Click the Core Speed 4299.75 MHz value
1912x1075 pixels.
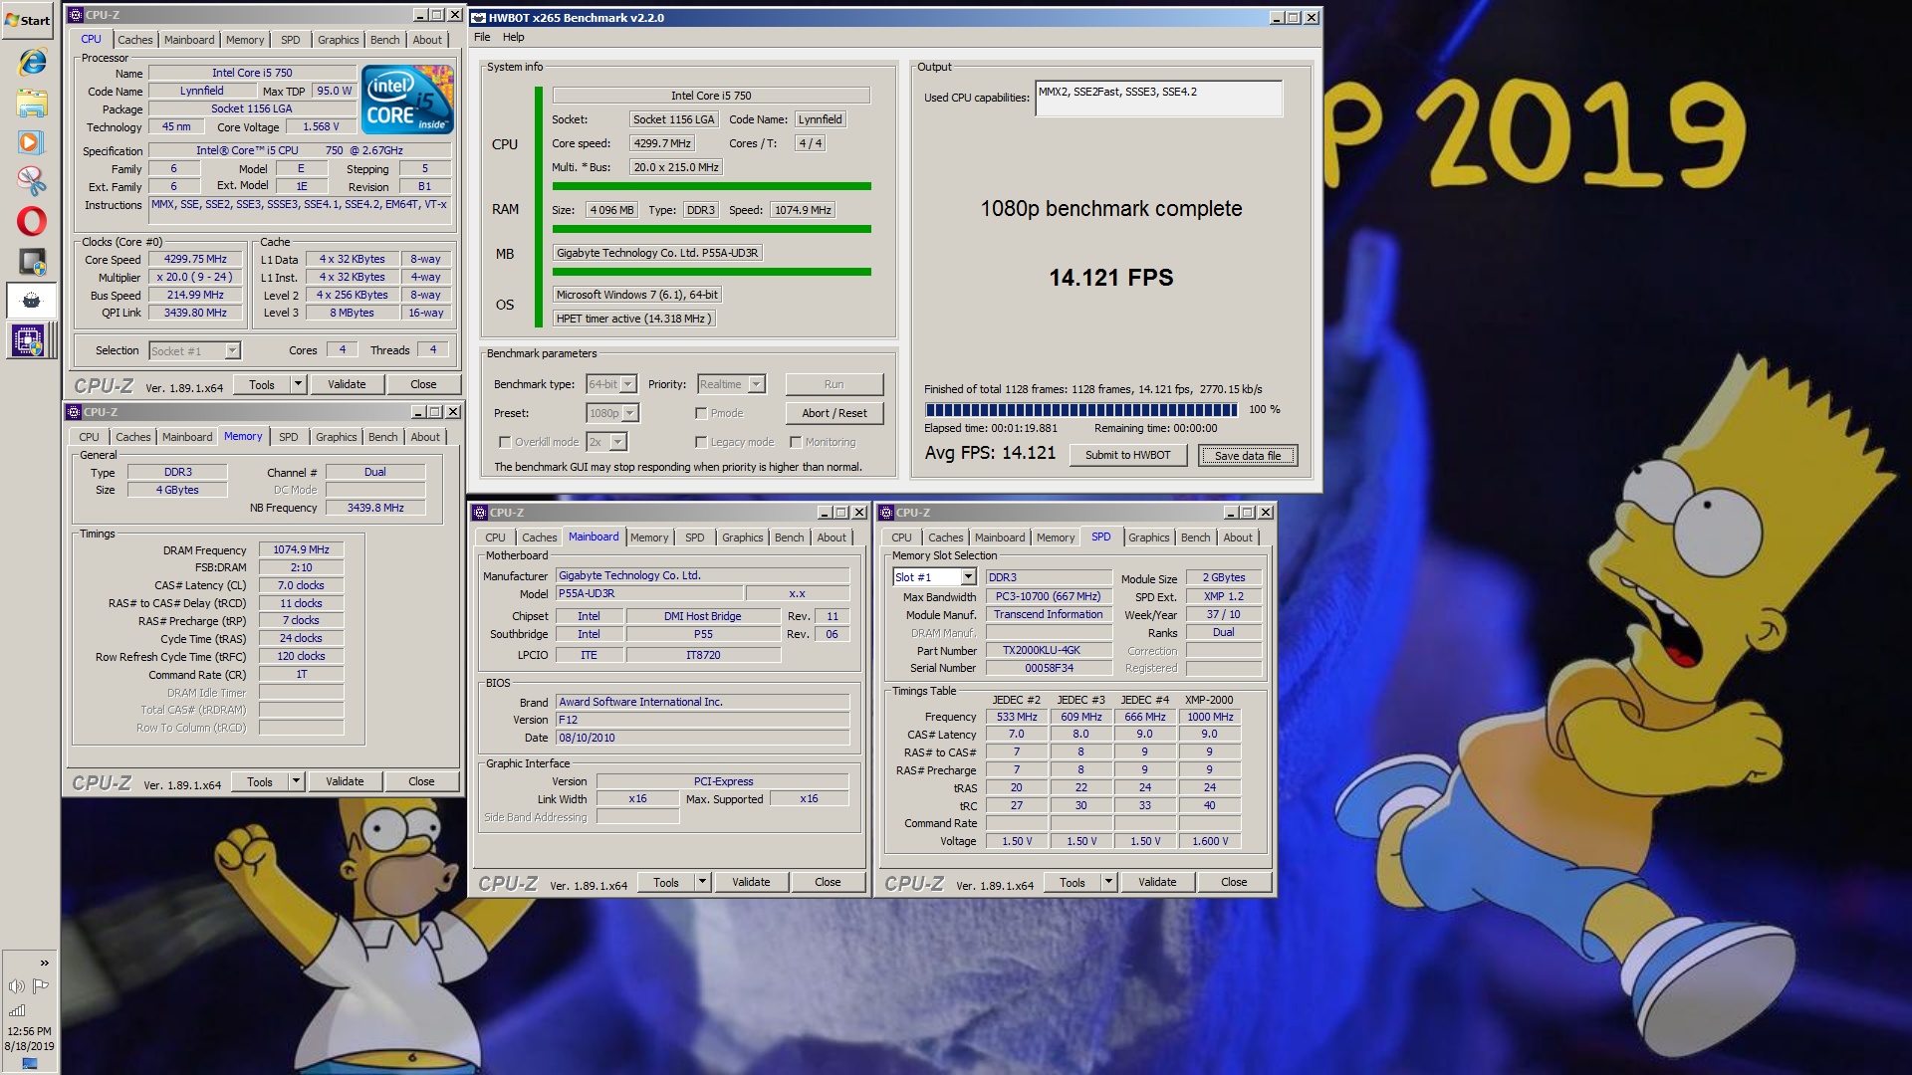tap(195, 259)
